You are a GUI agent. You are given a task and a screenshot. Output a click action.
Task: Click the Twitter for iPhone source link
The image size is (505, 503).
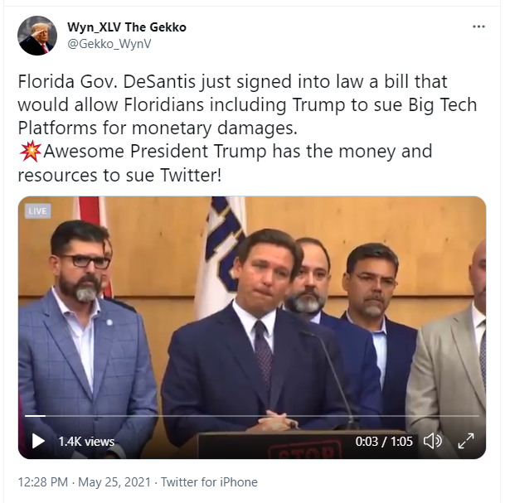[x=209, y=482]
